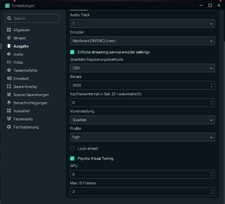Open the Aussehen settings page
Viewport: 225px width, 204px height.
(x=22, y=111)
